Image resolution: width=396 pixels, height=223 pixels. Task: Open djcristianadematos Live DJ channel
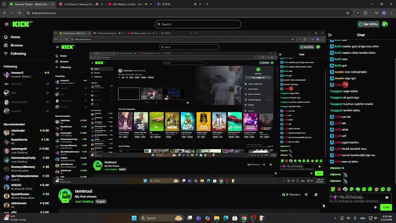coord(26,178)
